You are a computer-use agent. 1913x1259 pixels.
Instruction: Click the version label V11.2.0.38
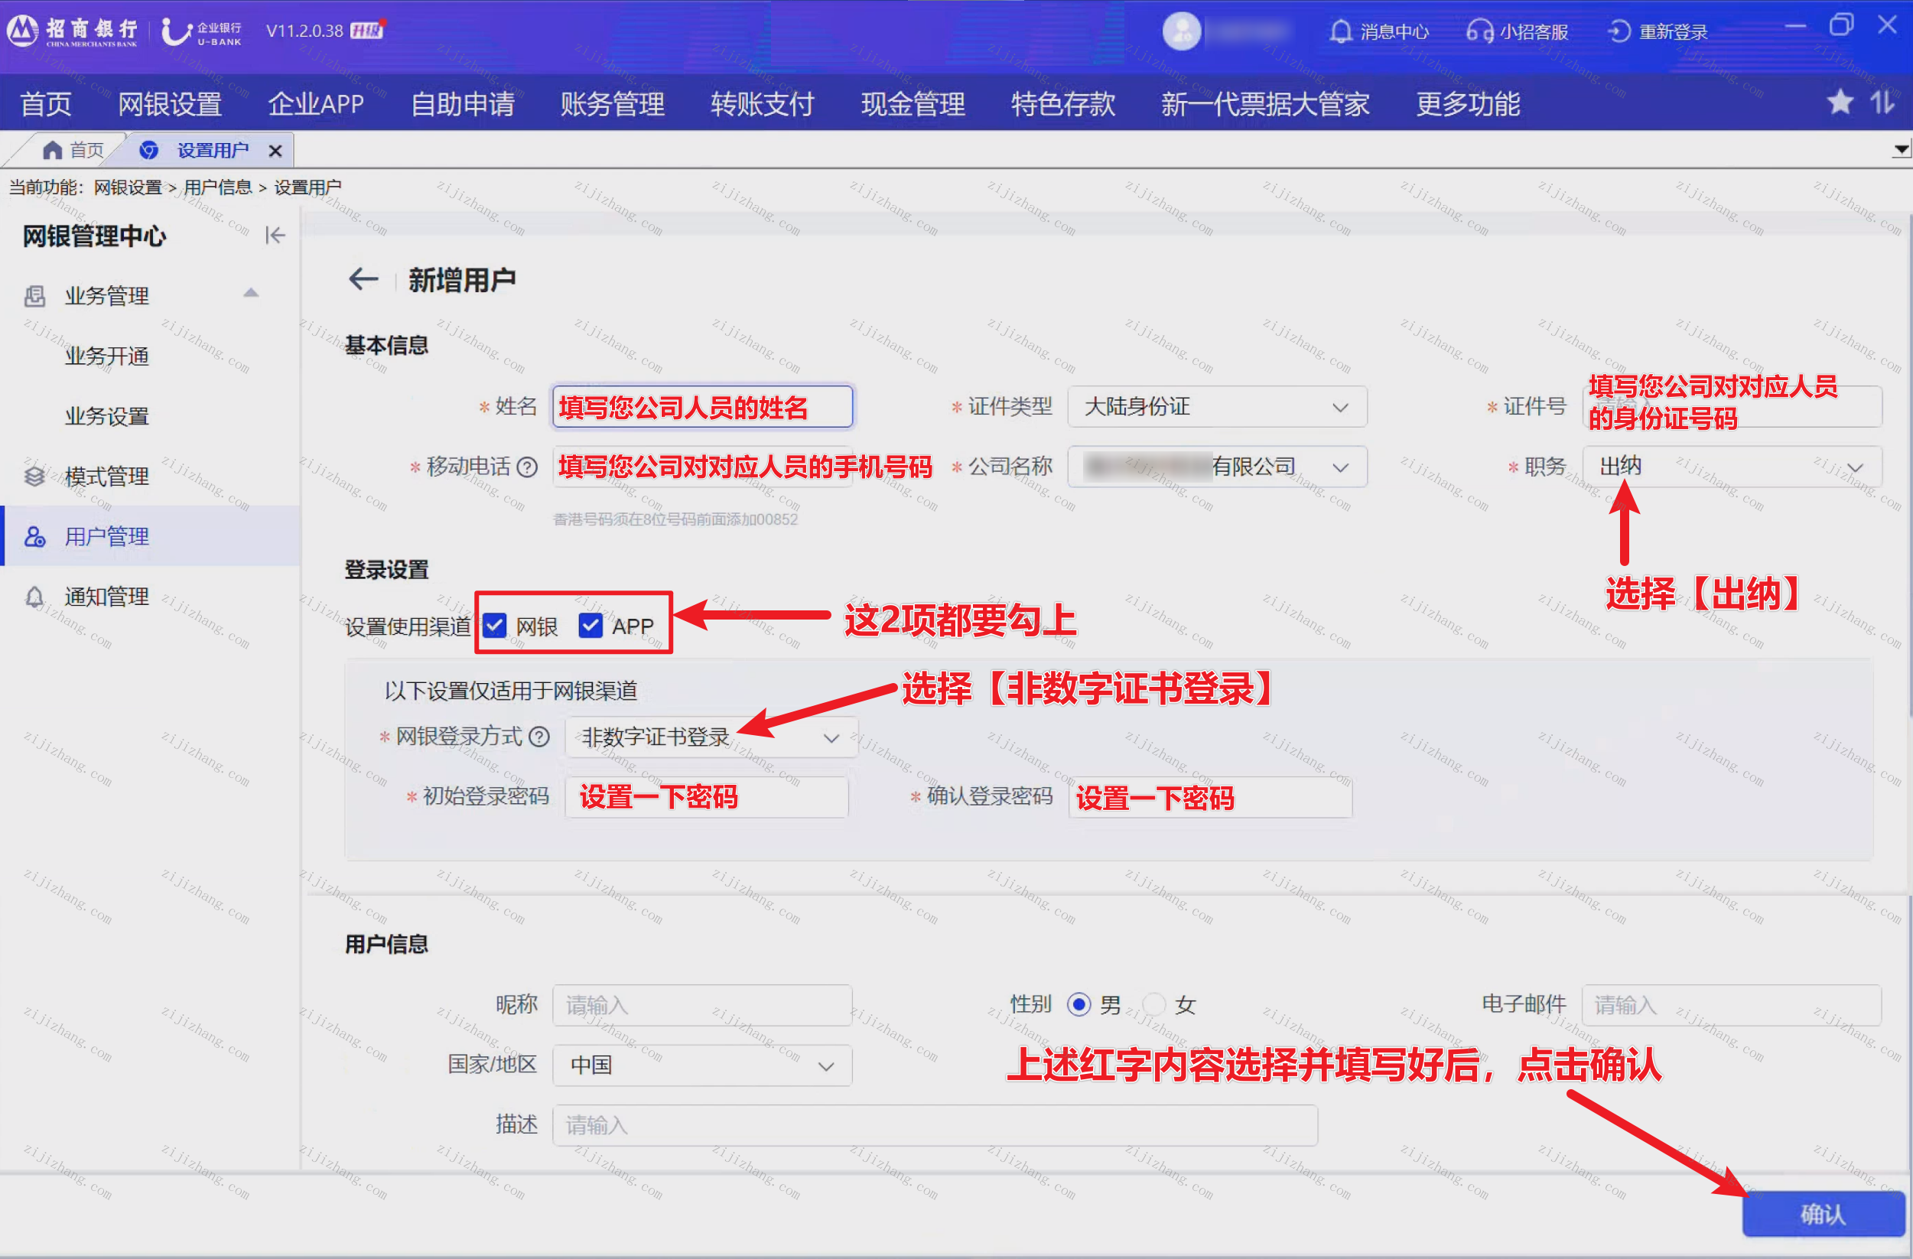[x=304, y=31]
